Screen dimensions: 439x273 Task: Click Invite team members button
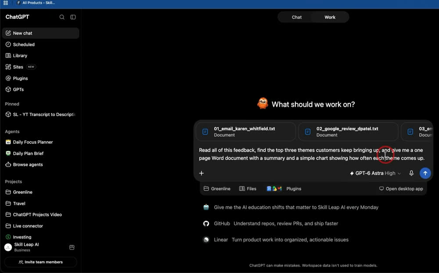(40, 262)
